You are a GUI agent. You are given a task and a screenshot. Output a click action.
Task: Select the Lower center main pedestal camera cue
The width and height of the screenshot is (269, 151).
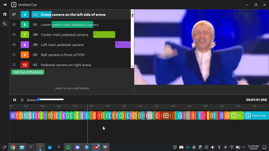(x=70, y=25)
